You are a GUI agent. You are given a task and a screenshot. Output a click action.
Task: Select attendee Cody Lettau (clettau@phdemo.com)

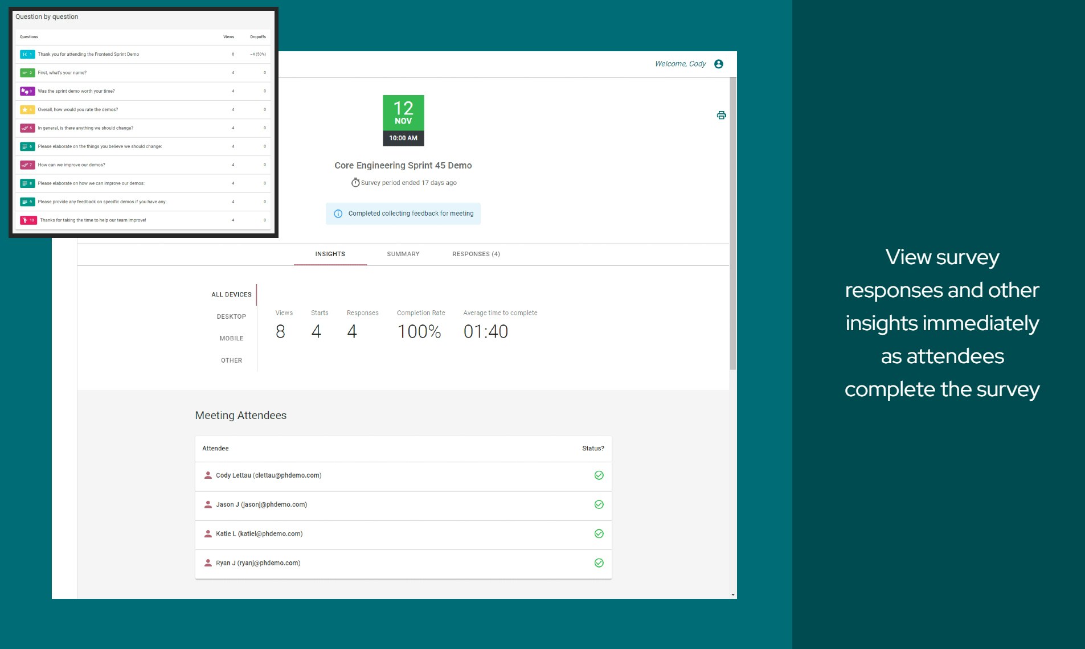pos(403,476)
